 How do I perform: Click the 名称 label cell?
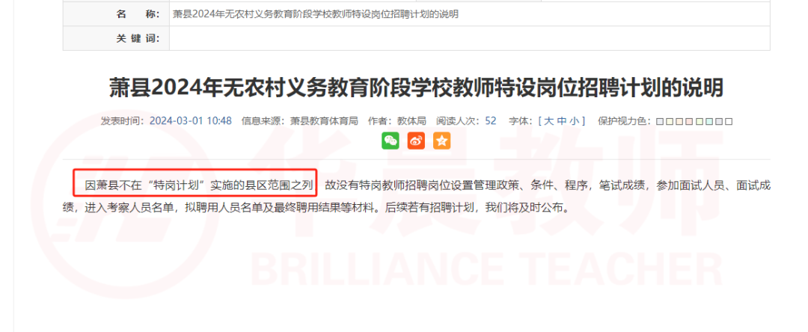117,14
